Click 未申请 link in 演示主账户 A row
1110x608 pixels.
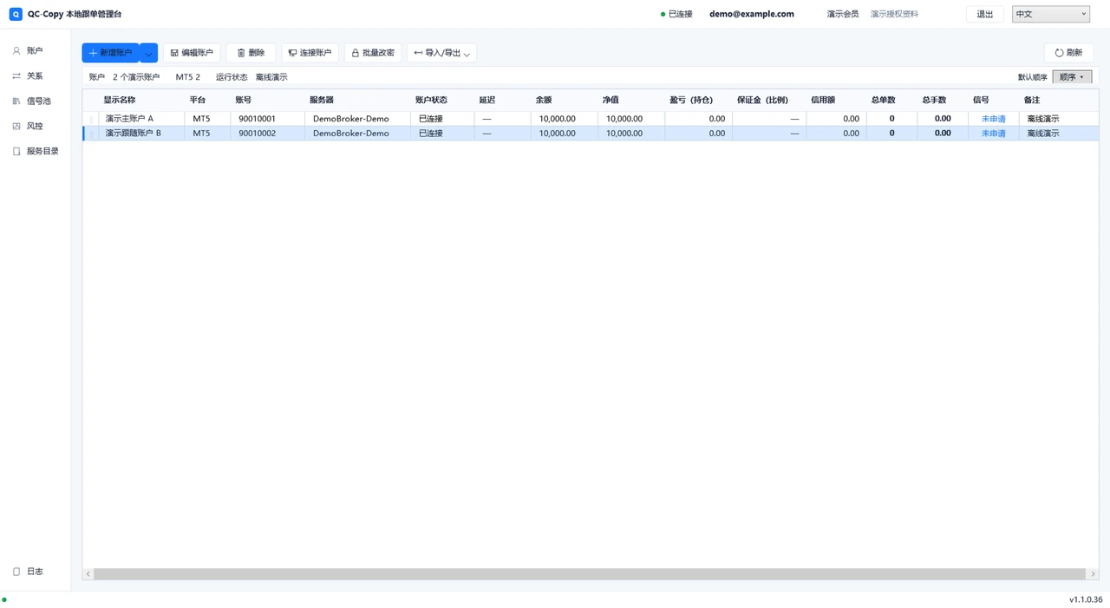tap(994, 119)
